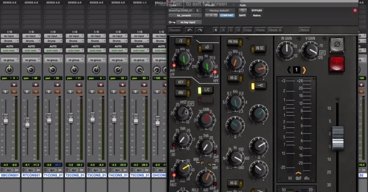368x192 pixels.
Task: Click the bx_console output fader handle
Action: pos(338,138)
